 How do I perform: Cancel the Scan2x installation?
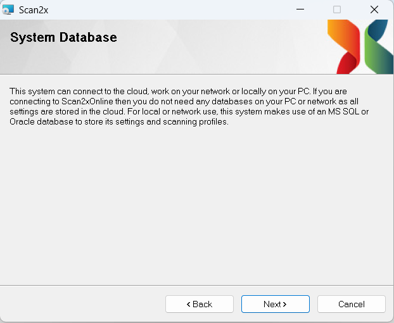(351, 304)
